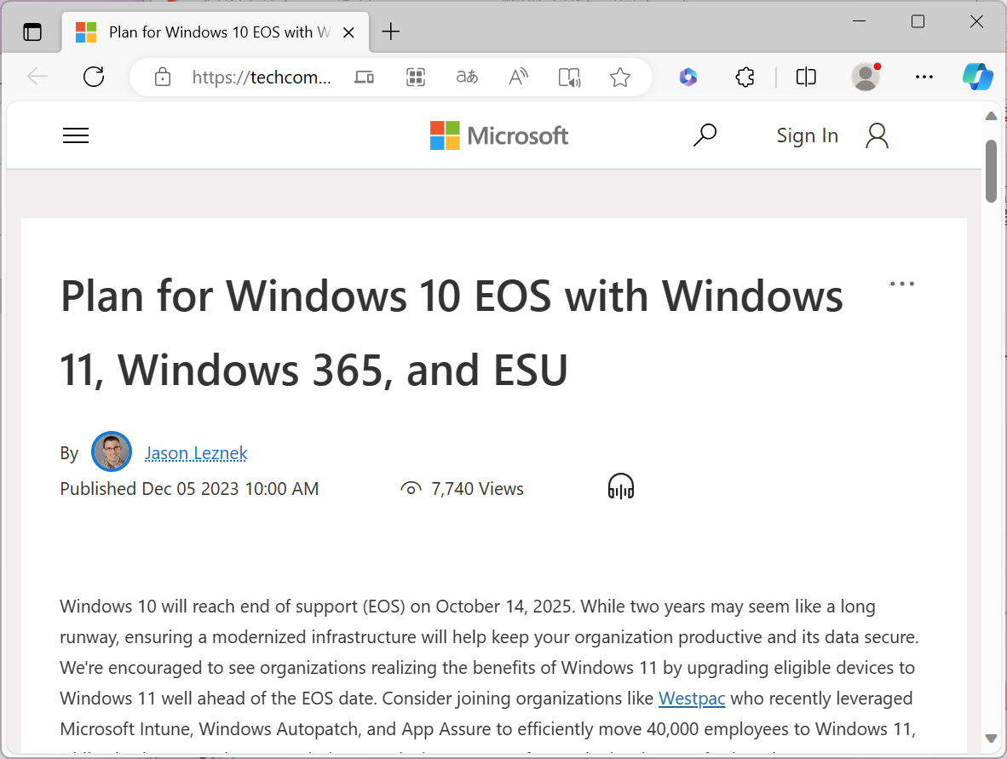The image size is (1007, 759).
Task: Click Sign In
Action: click(808, 135)
